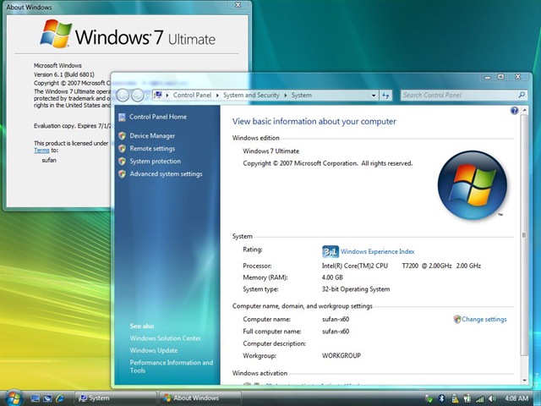The width and height of the screenshot is (541, 406).
Task: Click the volume speaker tray icon
Action: pyautogui.click(x=492, y=398)
